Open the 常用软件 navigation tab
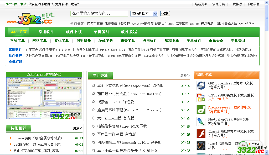 (46, 32)
